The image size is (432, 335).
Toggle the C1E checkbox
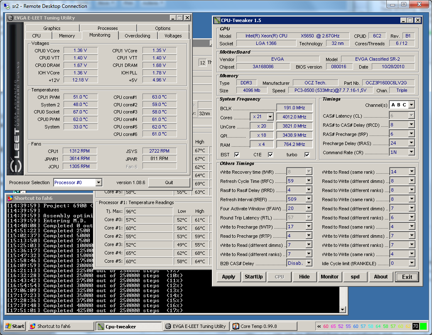pos(270,155)
